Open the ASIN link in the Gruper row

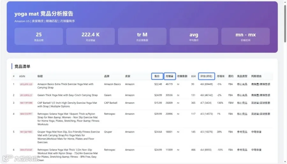click(26, 132)
